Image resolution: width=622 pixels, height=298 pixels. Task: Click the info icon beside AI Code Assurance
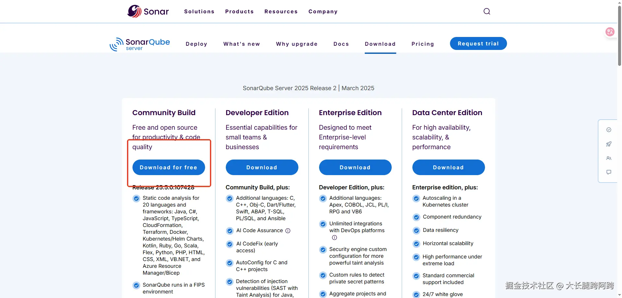[x=288, y=231]
